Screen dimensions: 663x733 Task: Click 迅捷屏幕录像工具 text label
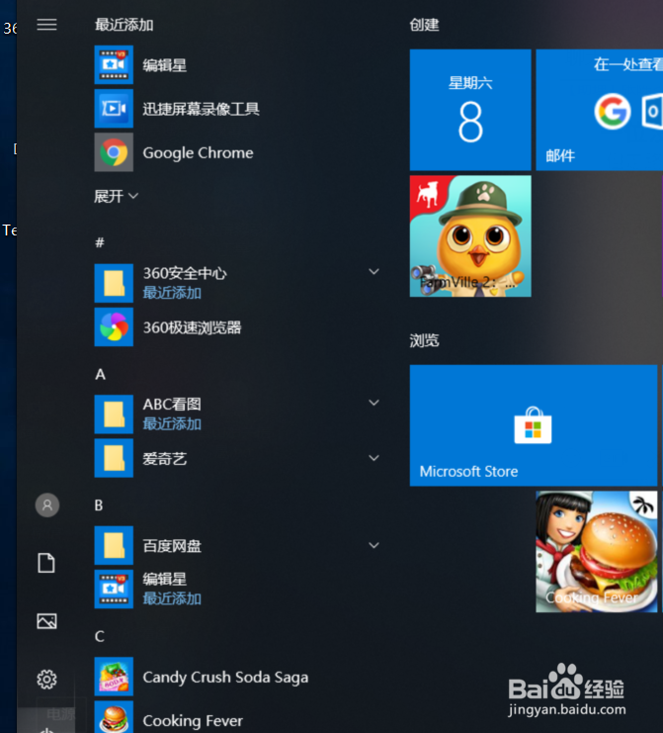(x=201, y=109)
